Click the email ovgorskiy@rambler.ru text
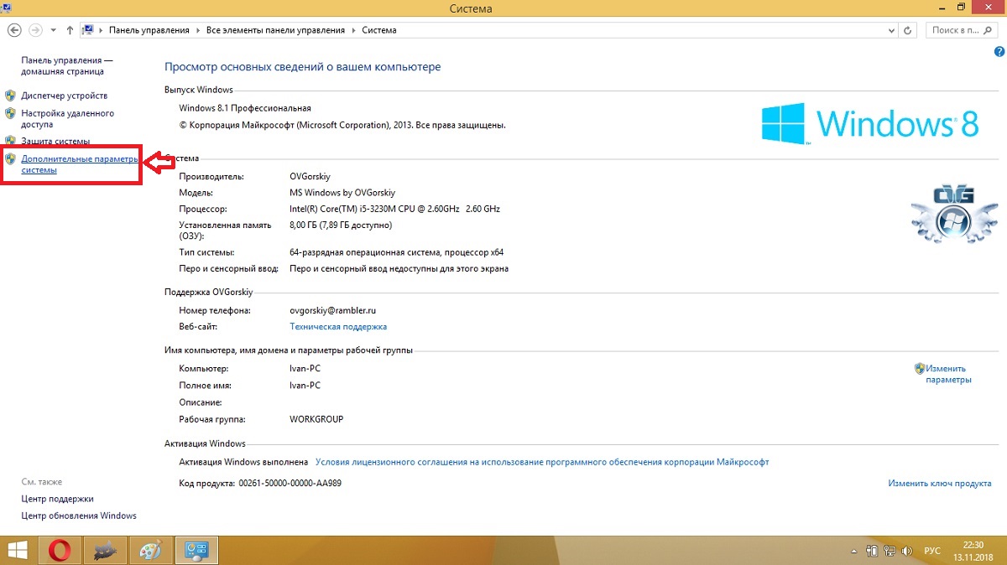 tap(333, 310)
